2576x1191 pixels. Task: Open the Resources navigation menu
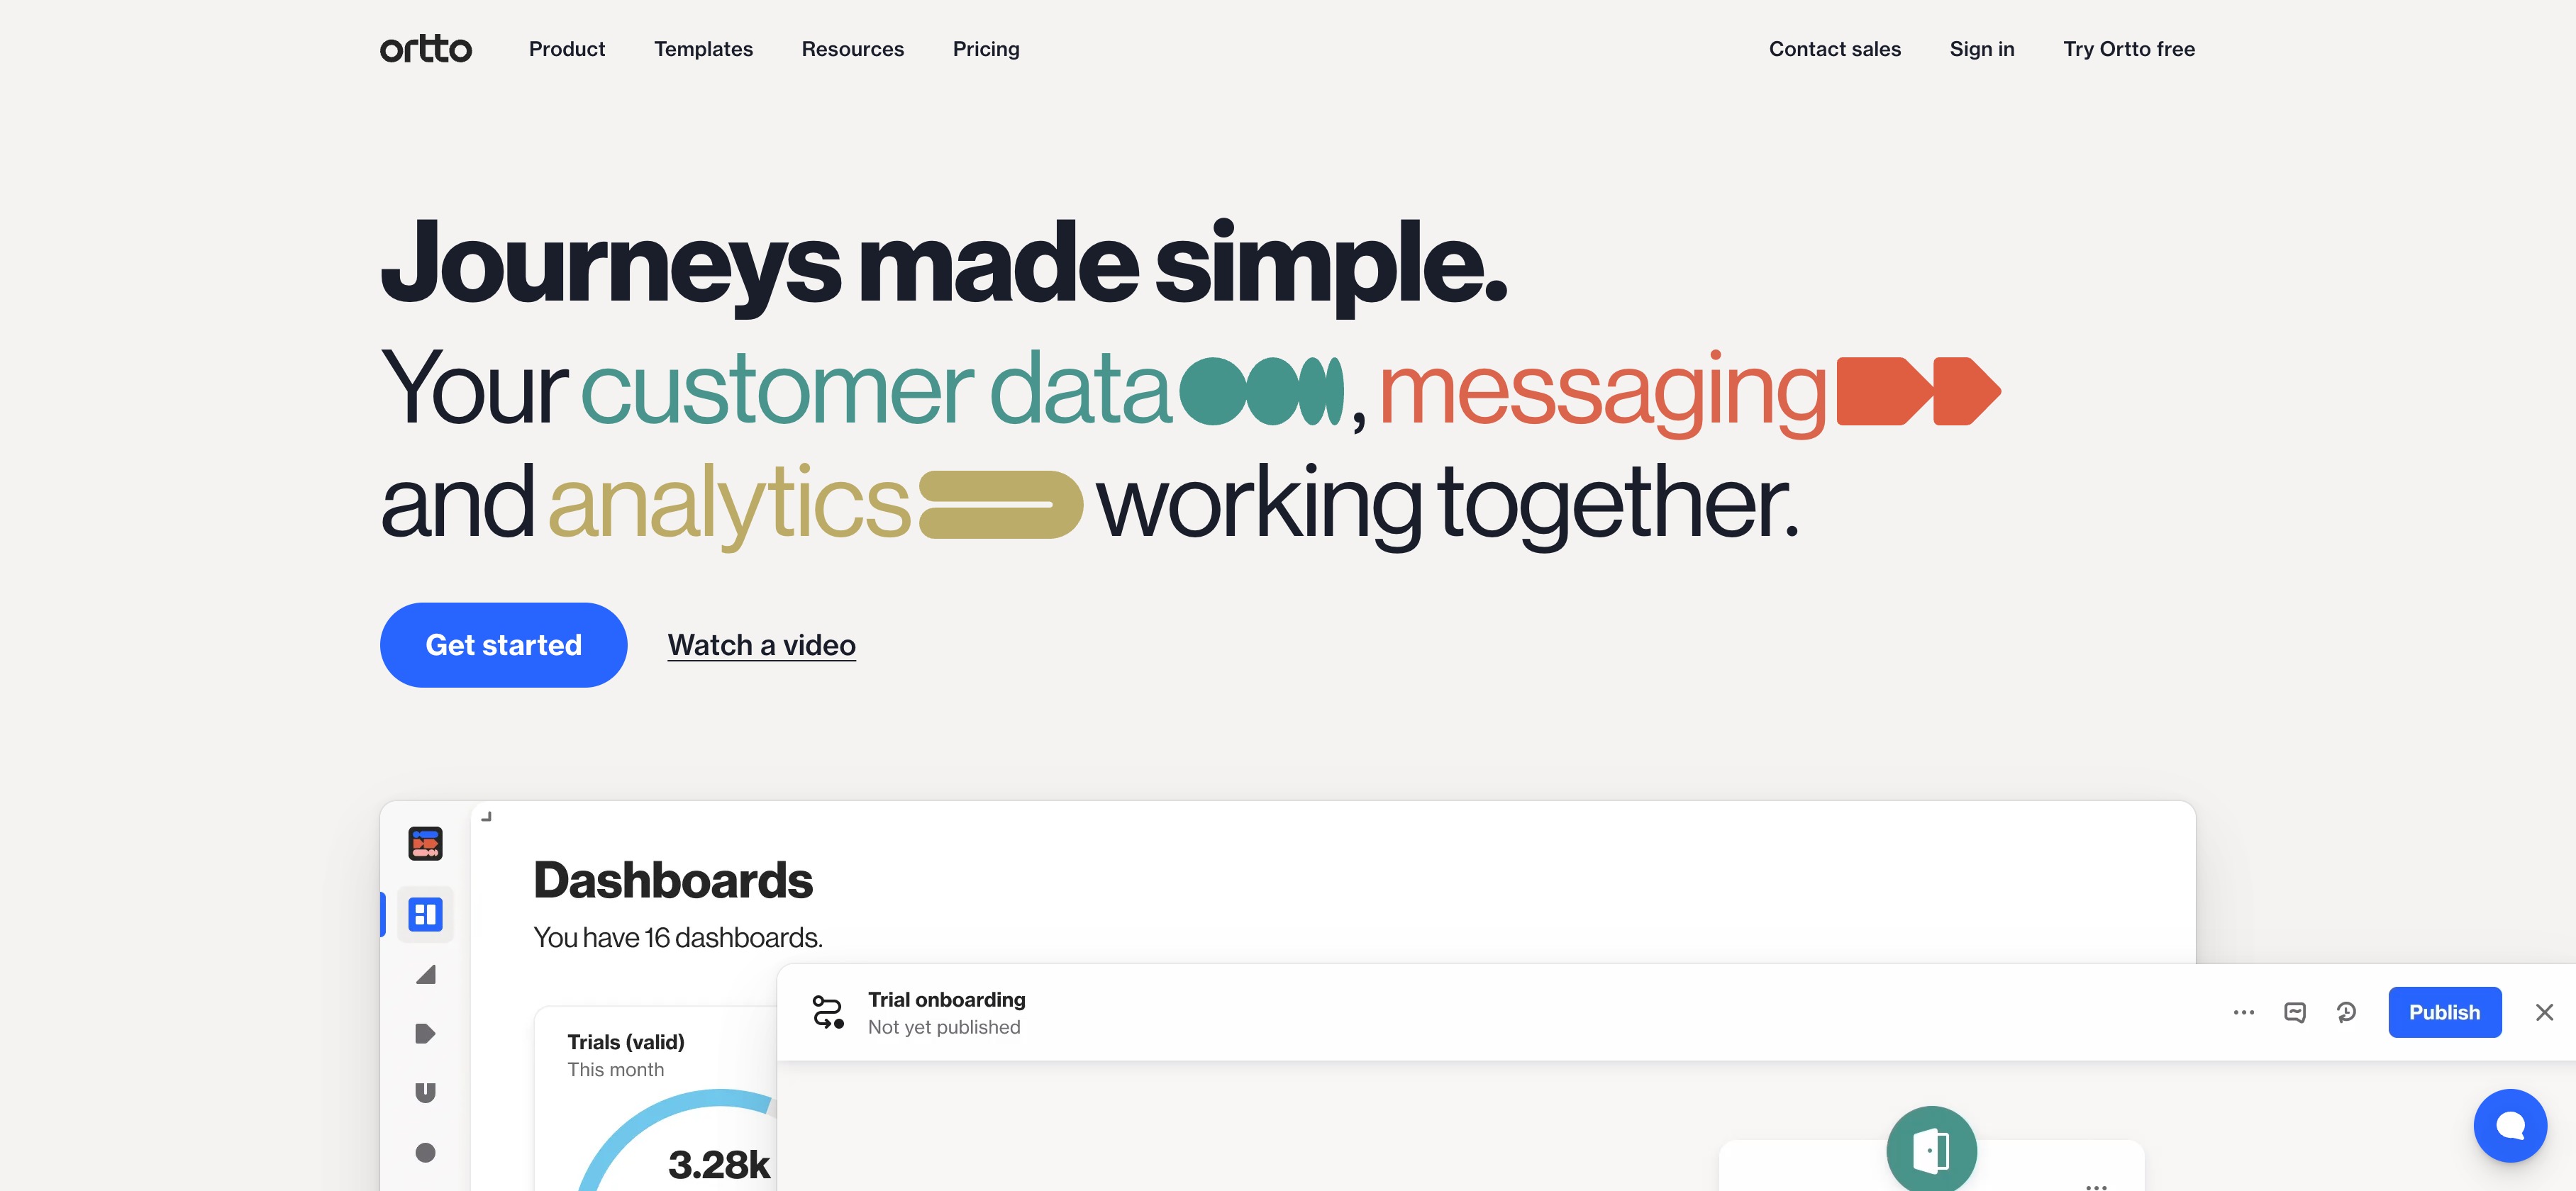851,46
